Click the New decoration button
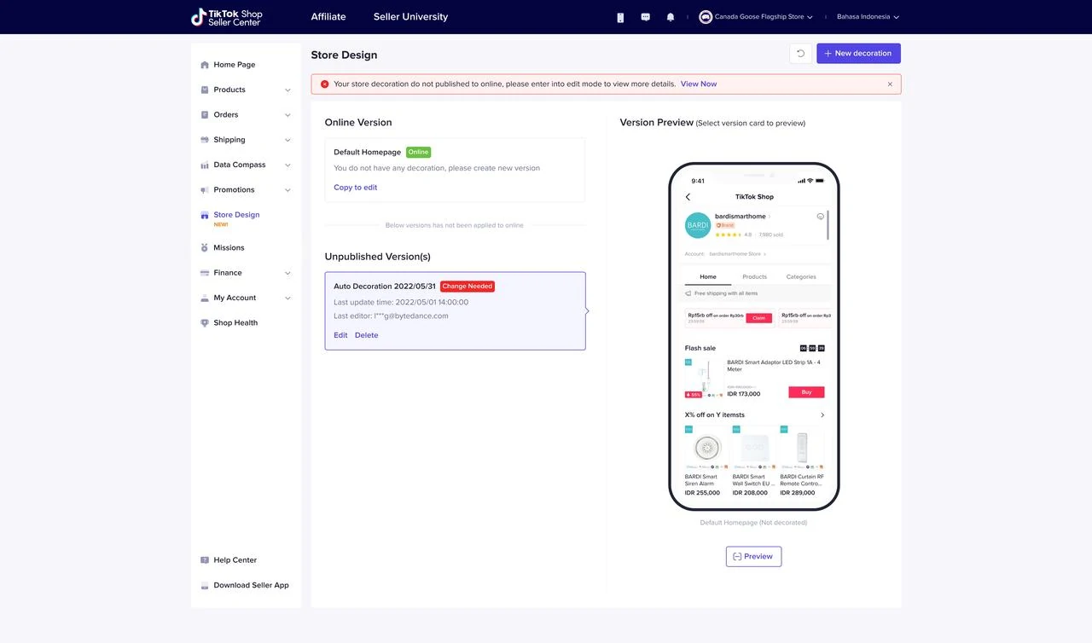The image size is (1092, 643). point(858,54)
